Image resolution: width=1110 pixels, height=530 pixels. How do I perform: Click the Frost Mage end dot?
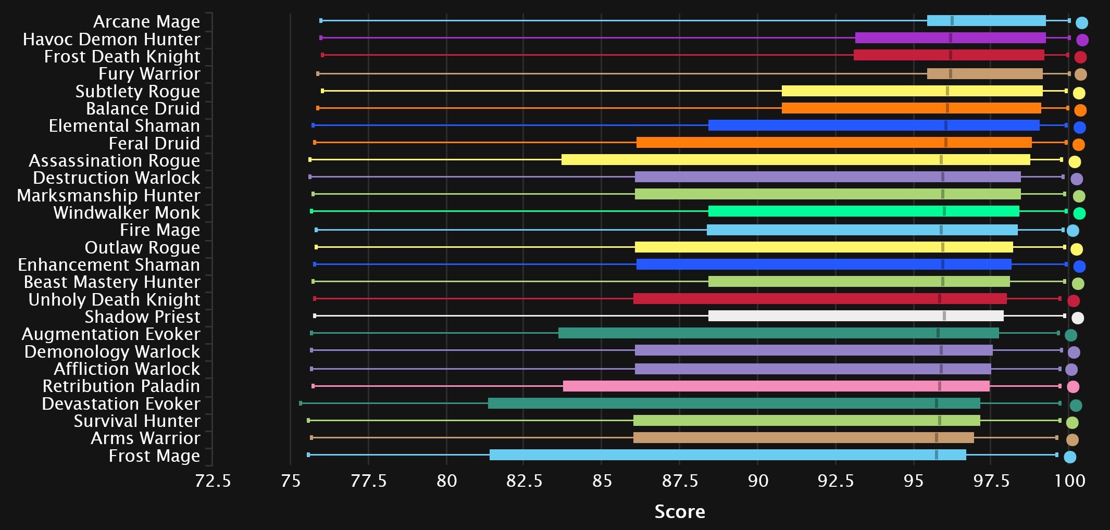pos(1070,457)
